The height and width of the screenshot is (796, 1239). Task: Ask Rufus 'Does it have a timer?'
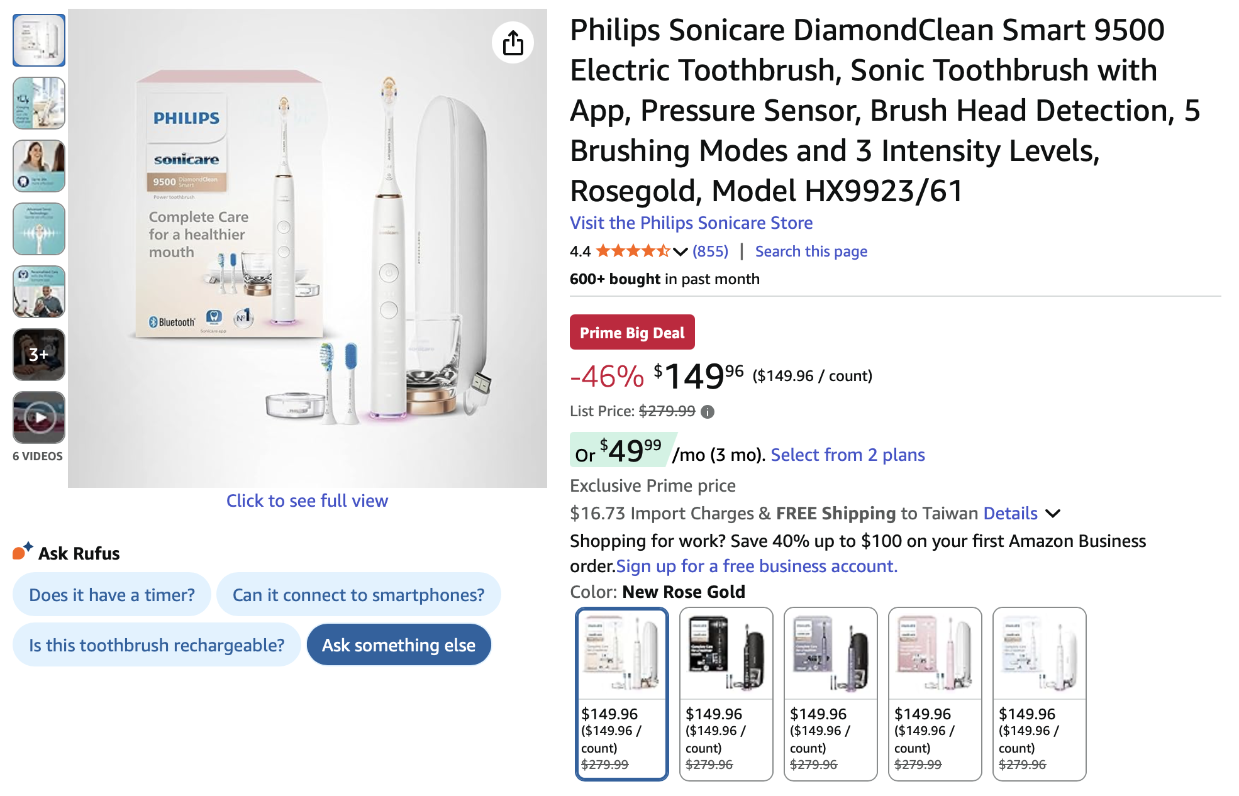112,595
